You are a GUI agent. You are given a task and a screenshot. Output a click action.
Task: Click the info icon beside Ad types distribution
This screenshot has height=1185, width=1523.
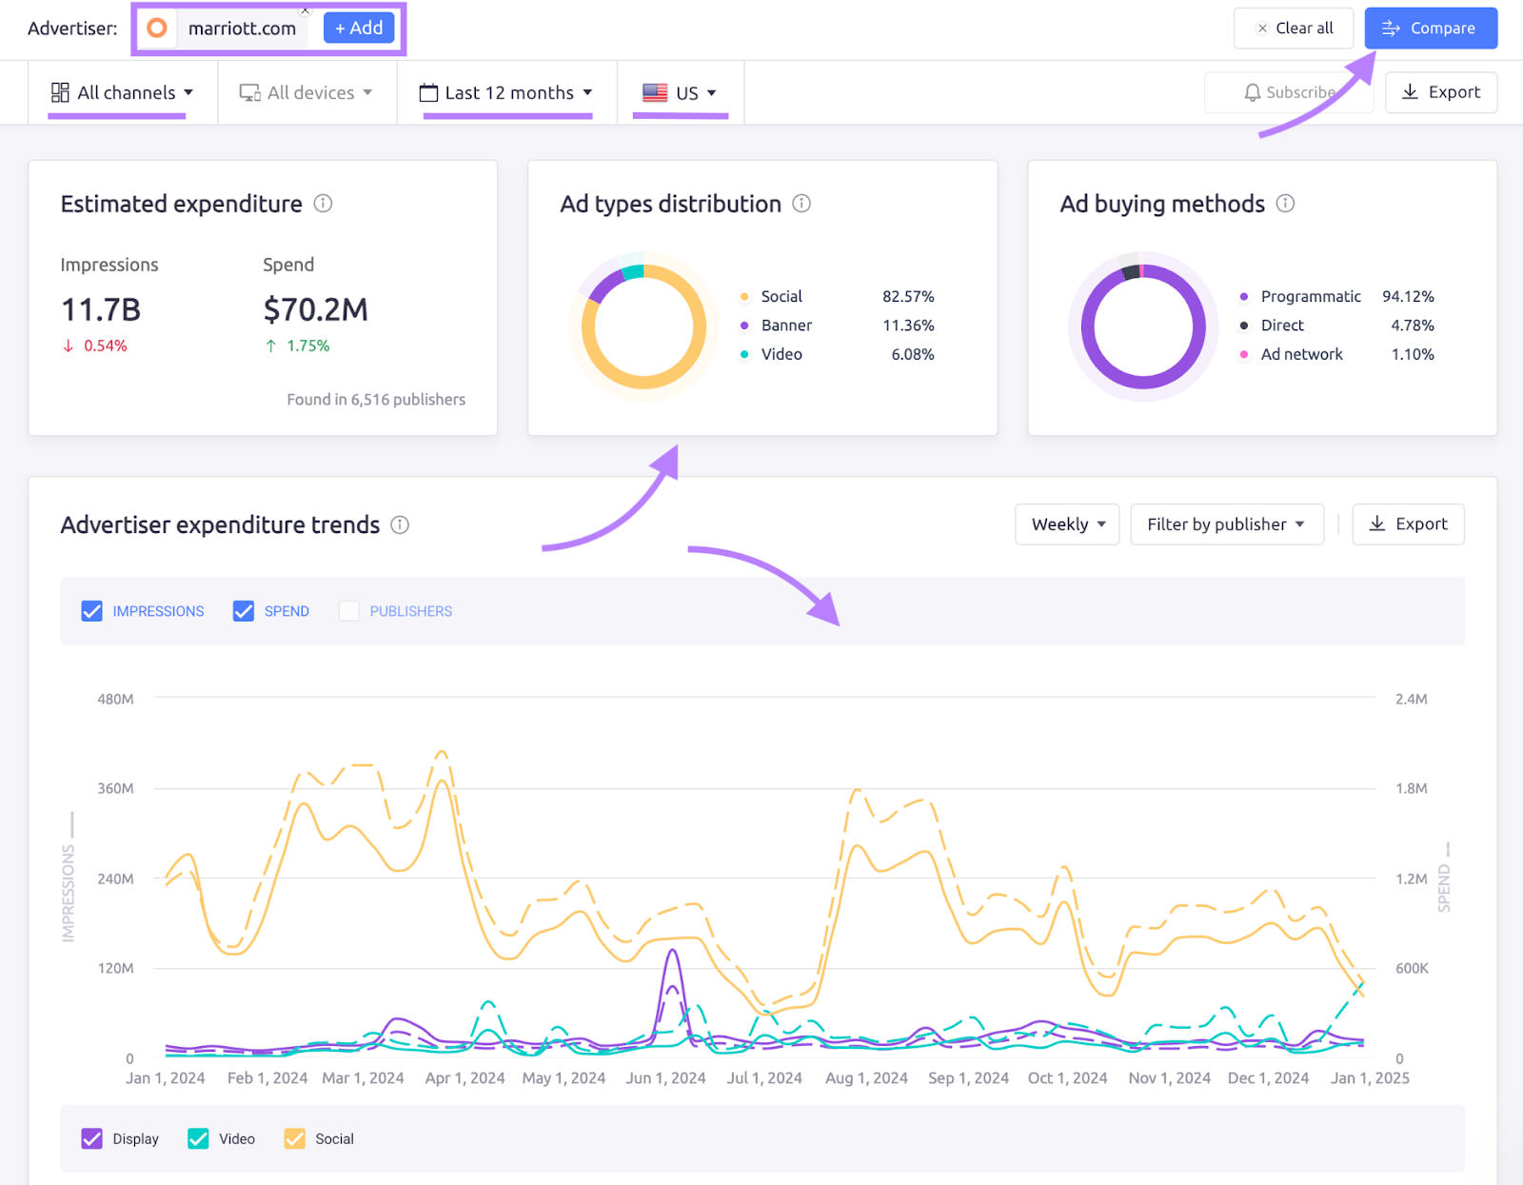[x=802, y=203]
